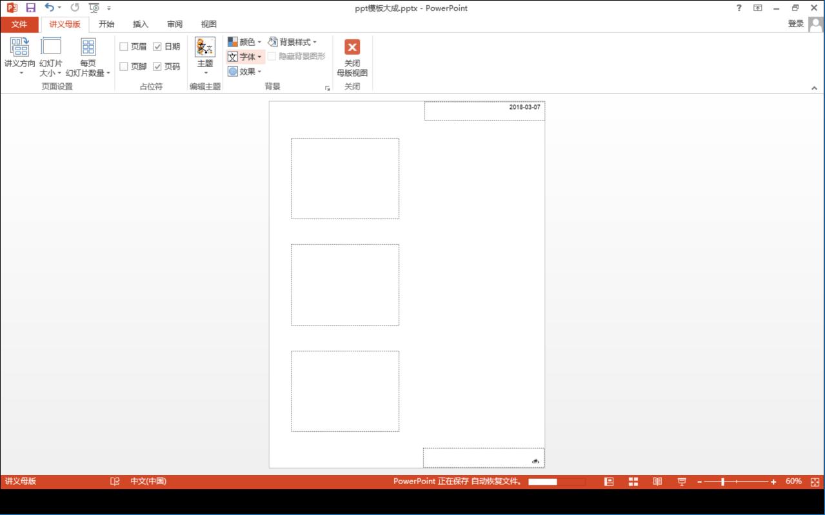This screenshot has width=825, height=515.
Task: Switch to the 插入 ribbon tab
Action: click(x=139, y=24)
